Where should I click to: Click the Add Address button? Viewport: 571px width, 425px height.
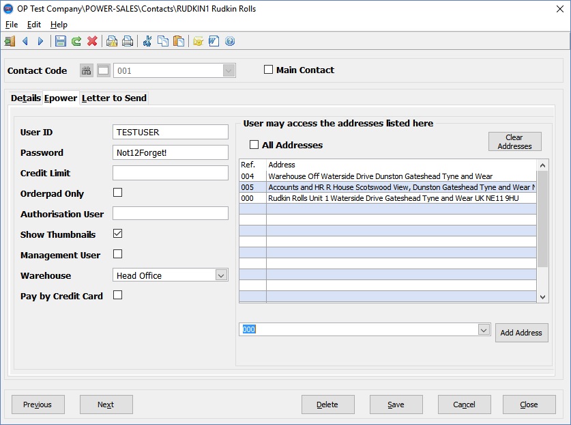coord(521,333)
